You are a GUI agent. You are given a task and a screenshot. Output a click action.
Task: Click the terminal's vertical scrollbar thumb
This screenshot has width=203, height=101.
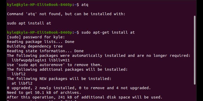pos(195,50)
